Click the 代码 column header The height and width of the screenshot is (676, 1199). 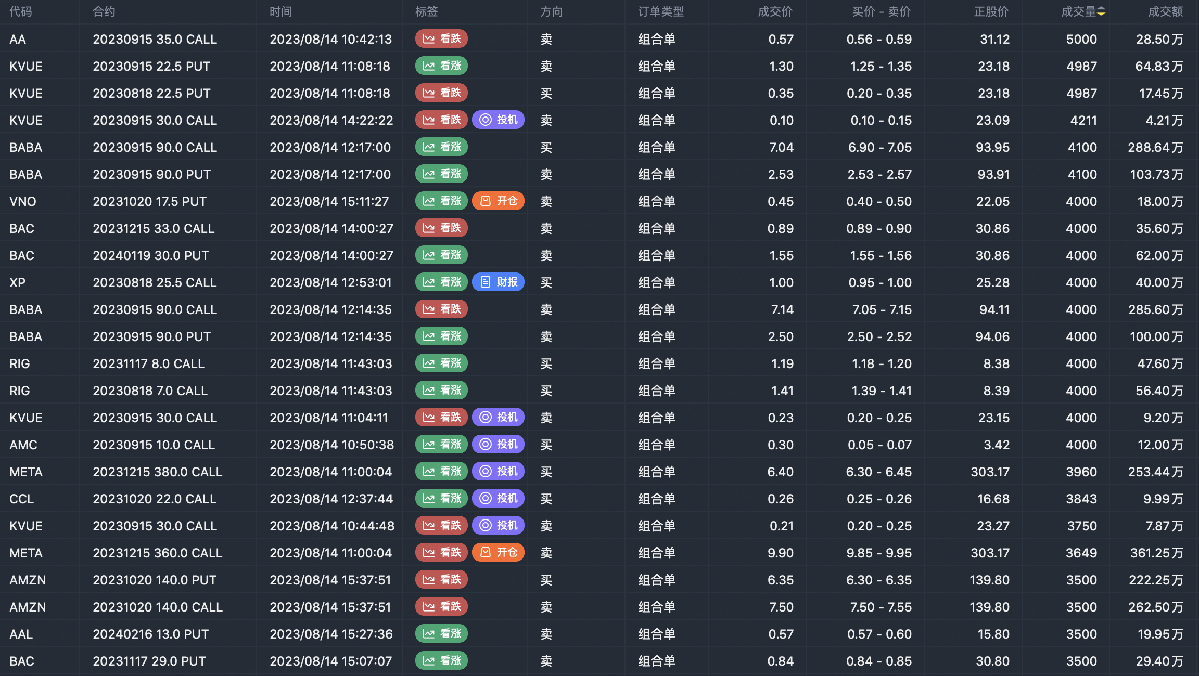(21, 12)
